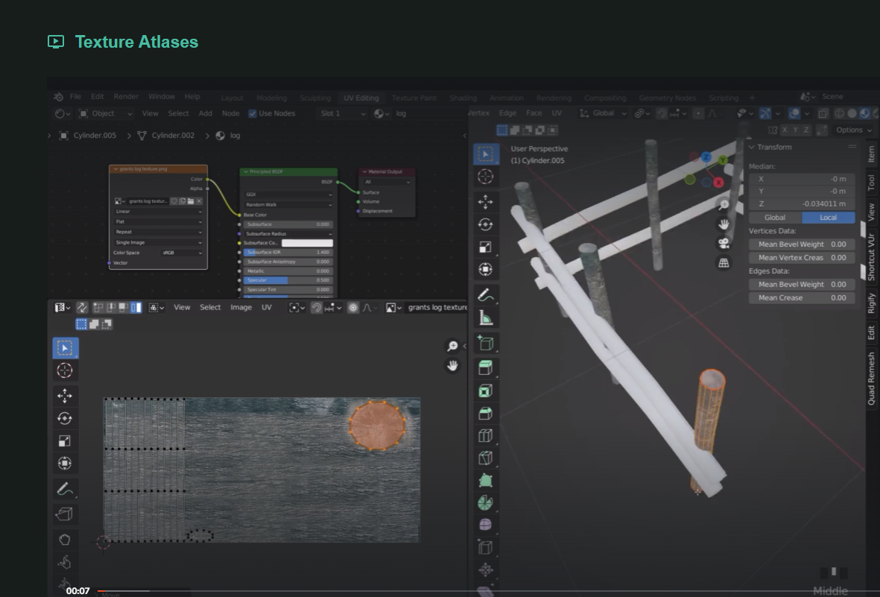Click the Options button in the 3D viewport
880x597 pixels.
852,130
